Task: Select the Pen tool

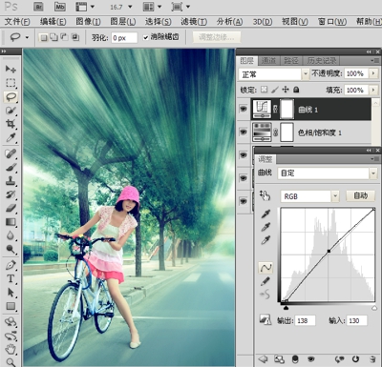Action: [11, 265]
